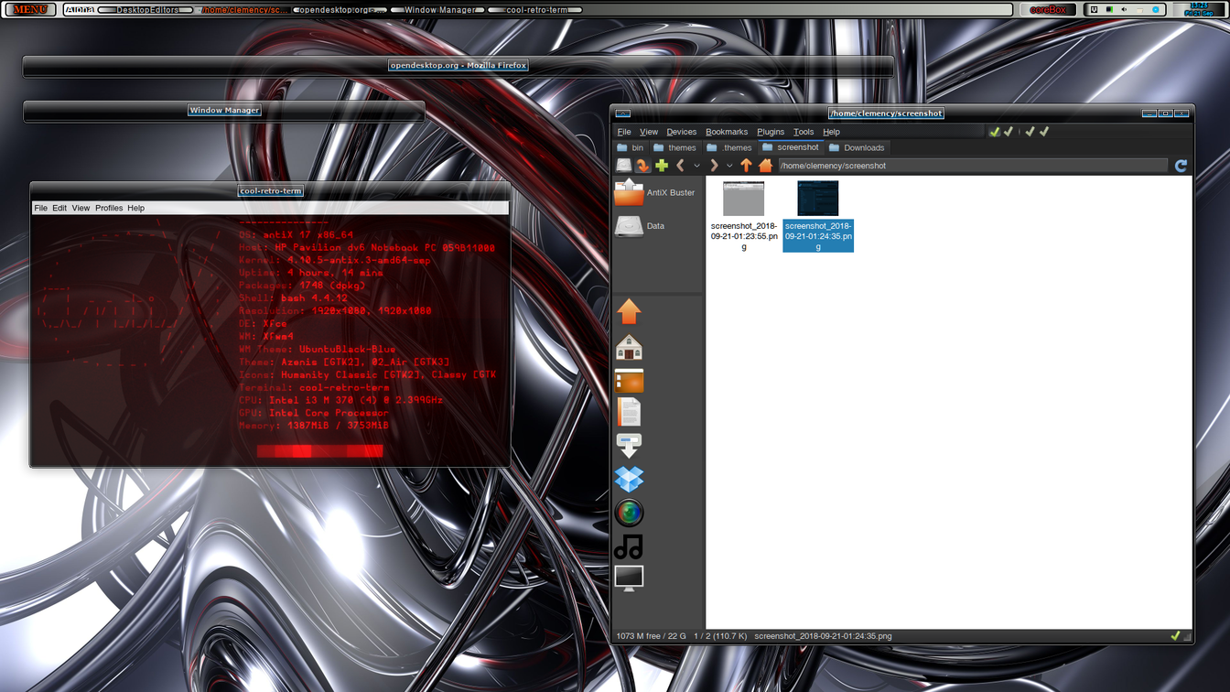Open Help menu in cool-retro-term
The image size is (1230, 692).
pos(135,208)
